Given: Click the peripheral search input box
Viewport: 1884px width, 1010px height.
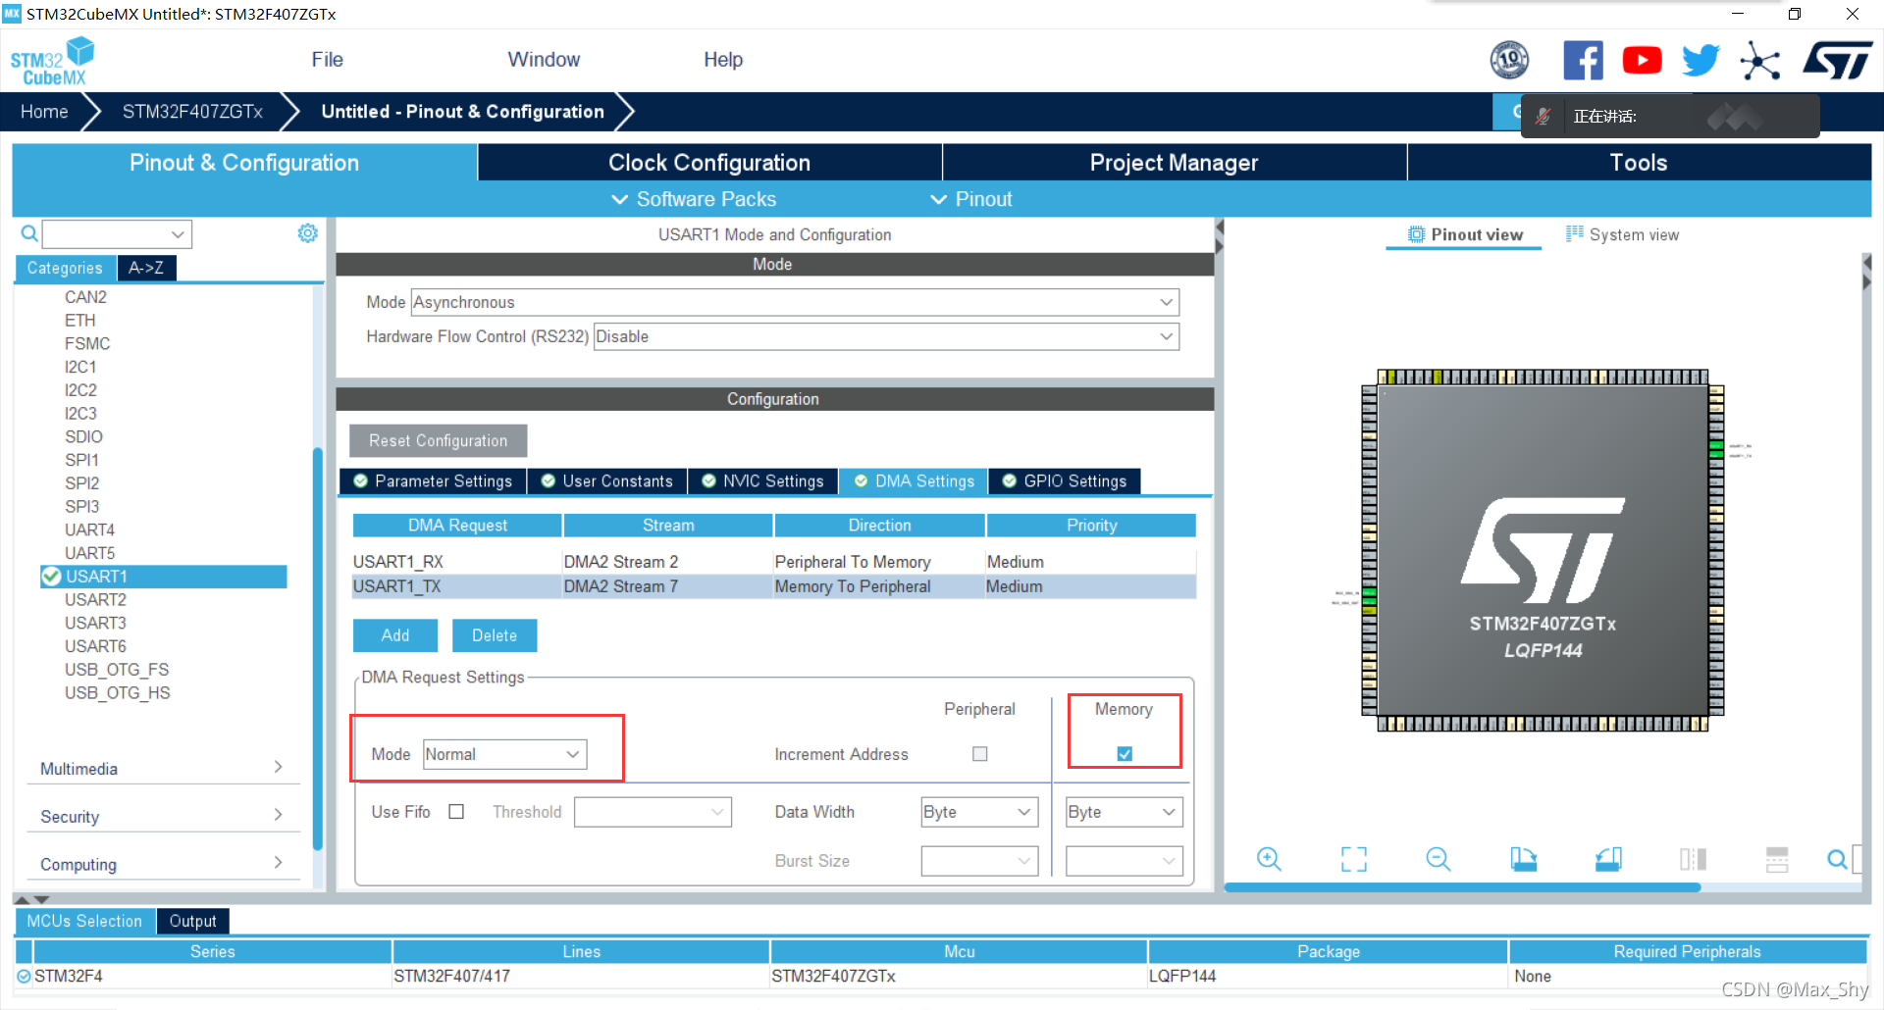Looking at the screenshot, I should [117, 233].
